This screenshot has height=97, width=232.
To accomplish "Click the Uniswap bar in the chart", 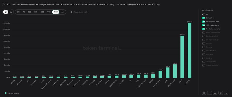I will click(x=189, y=50).
